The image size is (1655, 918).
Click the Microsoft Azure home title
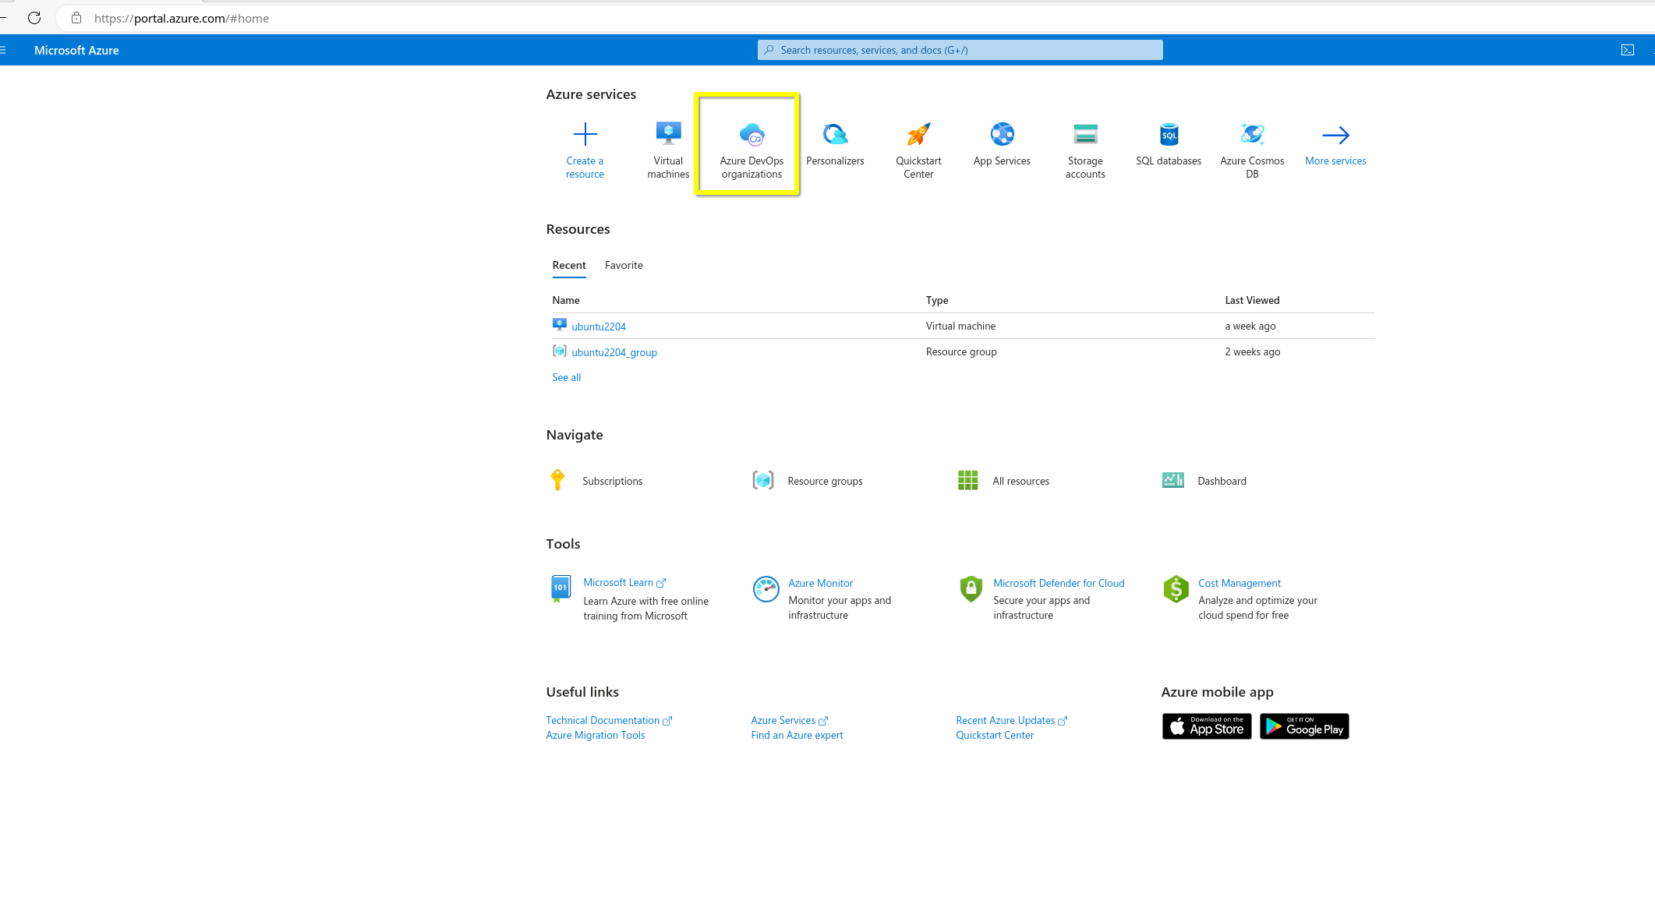(76, 50)
